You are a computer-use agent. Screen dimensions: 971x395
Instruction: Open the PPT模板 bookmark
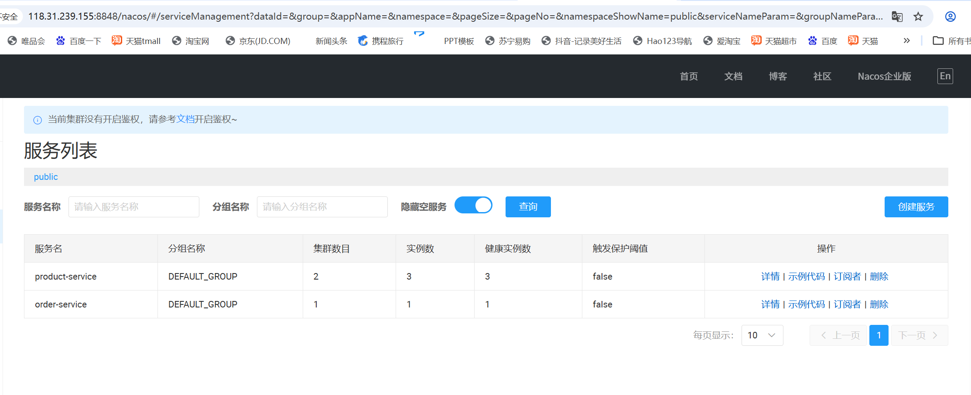pos(459,41)
